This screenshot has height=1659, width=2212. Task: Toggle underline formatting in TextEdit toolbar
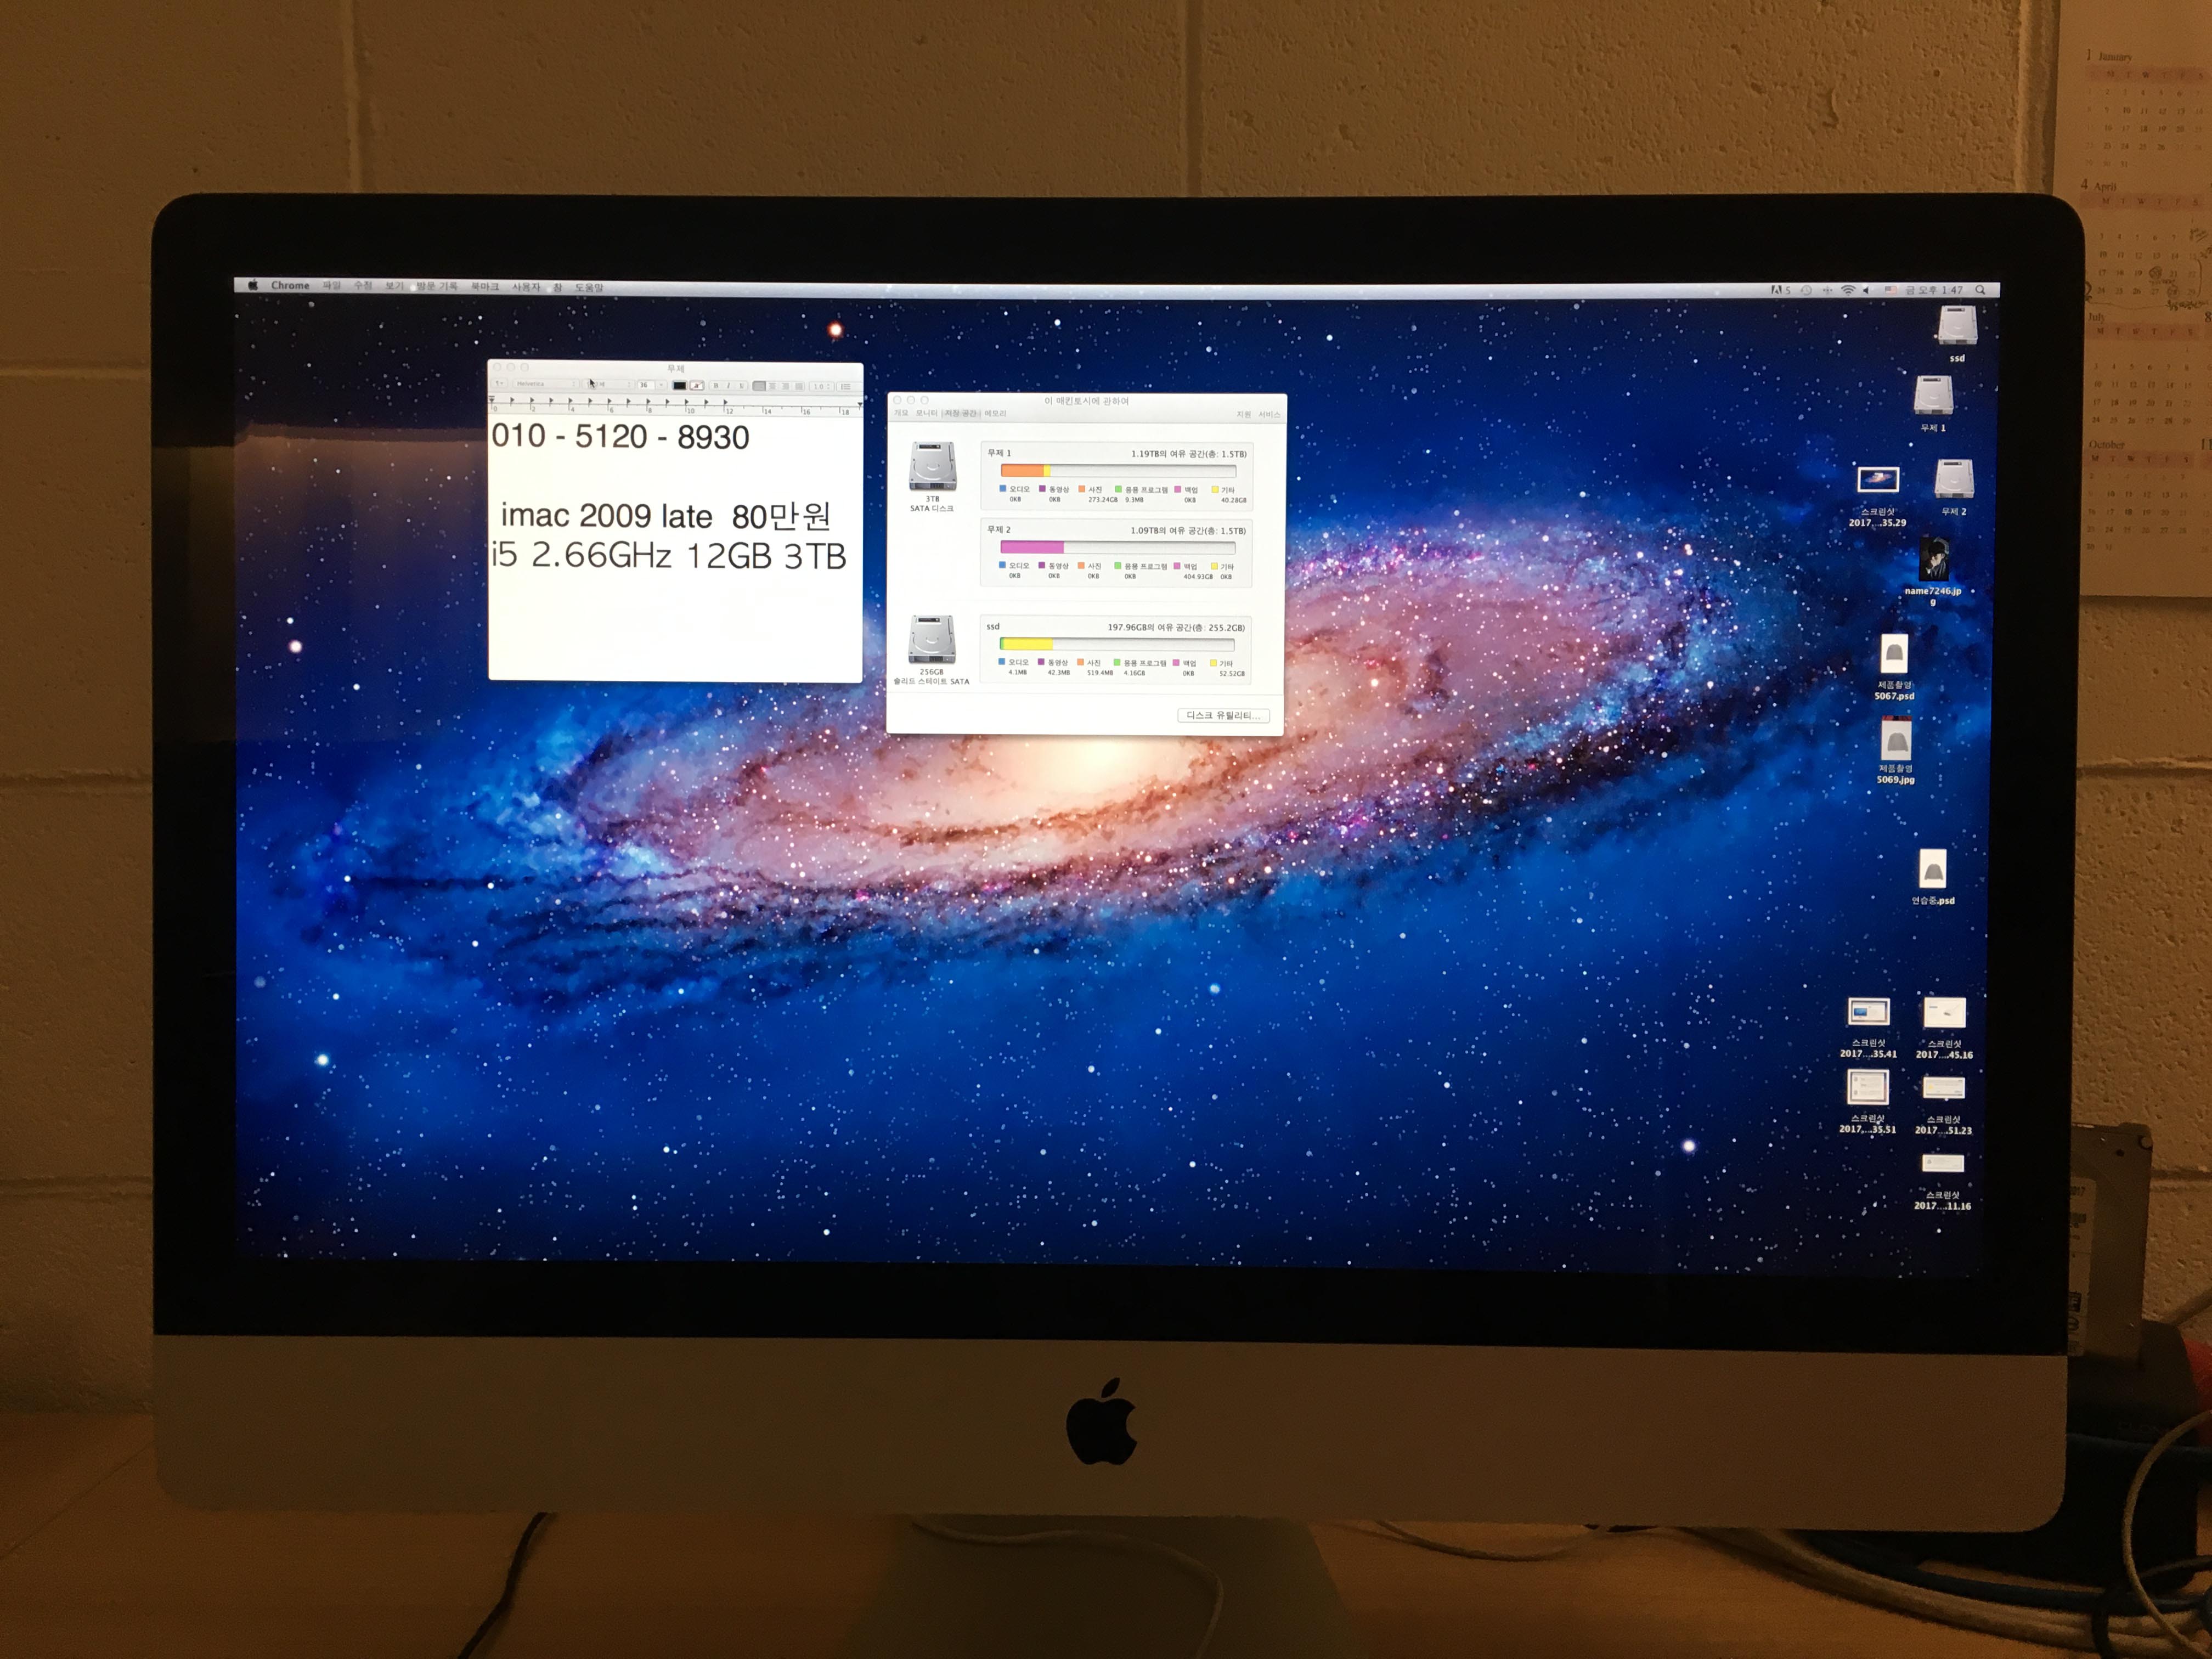click(x=741, y=386)
